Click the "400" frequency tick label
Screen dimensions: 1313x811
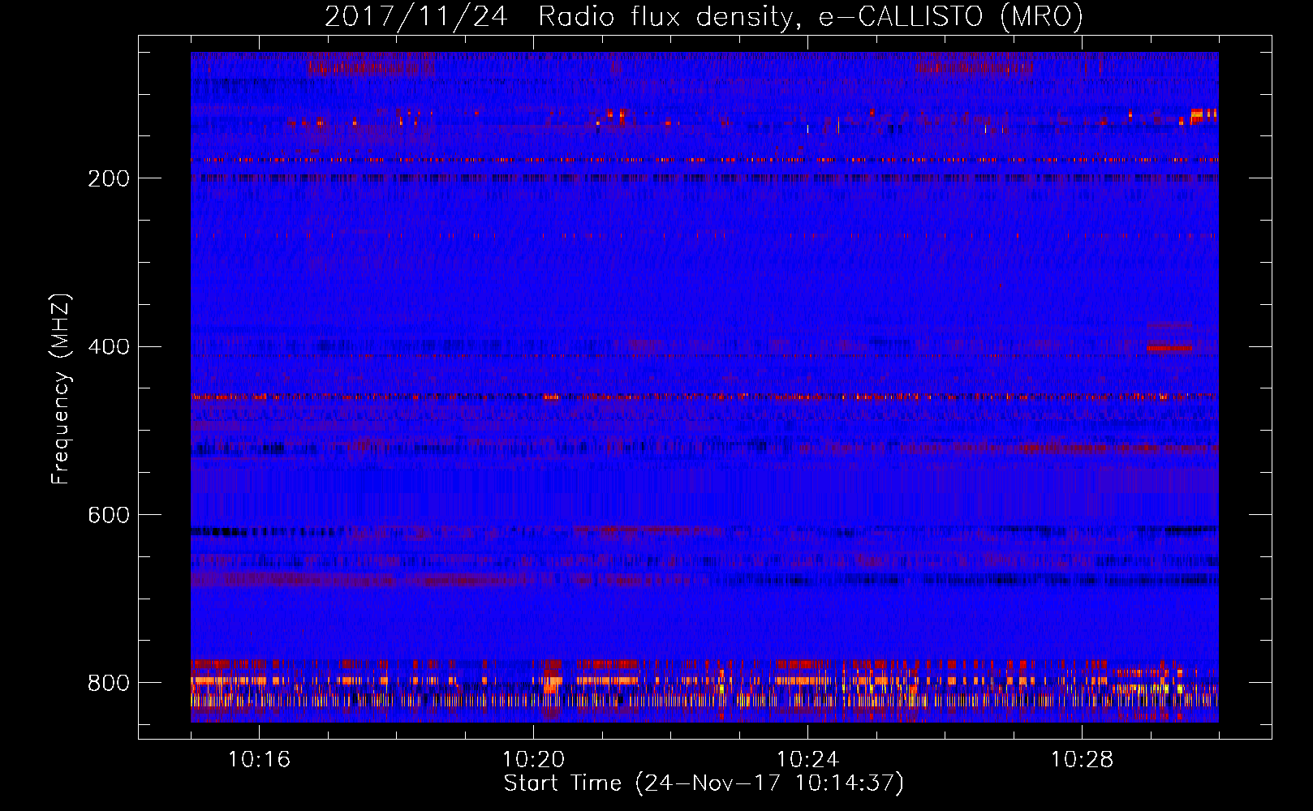pyautogui.click(x=109, y=347)
